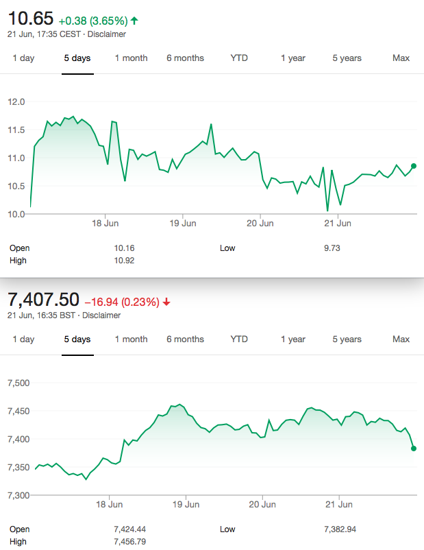This screenshot has width=424, height=550.
Task: Select 6 months tab on top chart
Action: (185, 58)
